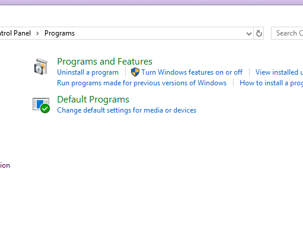Expand the address bar history dropdown
Viewport: 303px width, 237px height.
[x=249, y=34]
